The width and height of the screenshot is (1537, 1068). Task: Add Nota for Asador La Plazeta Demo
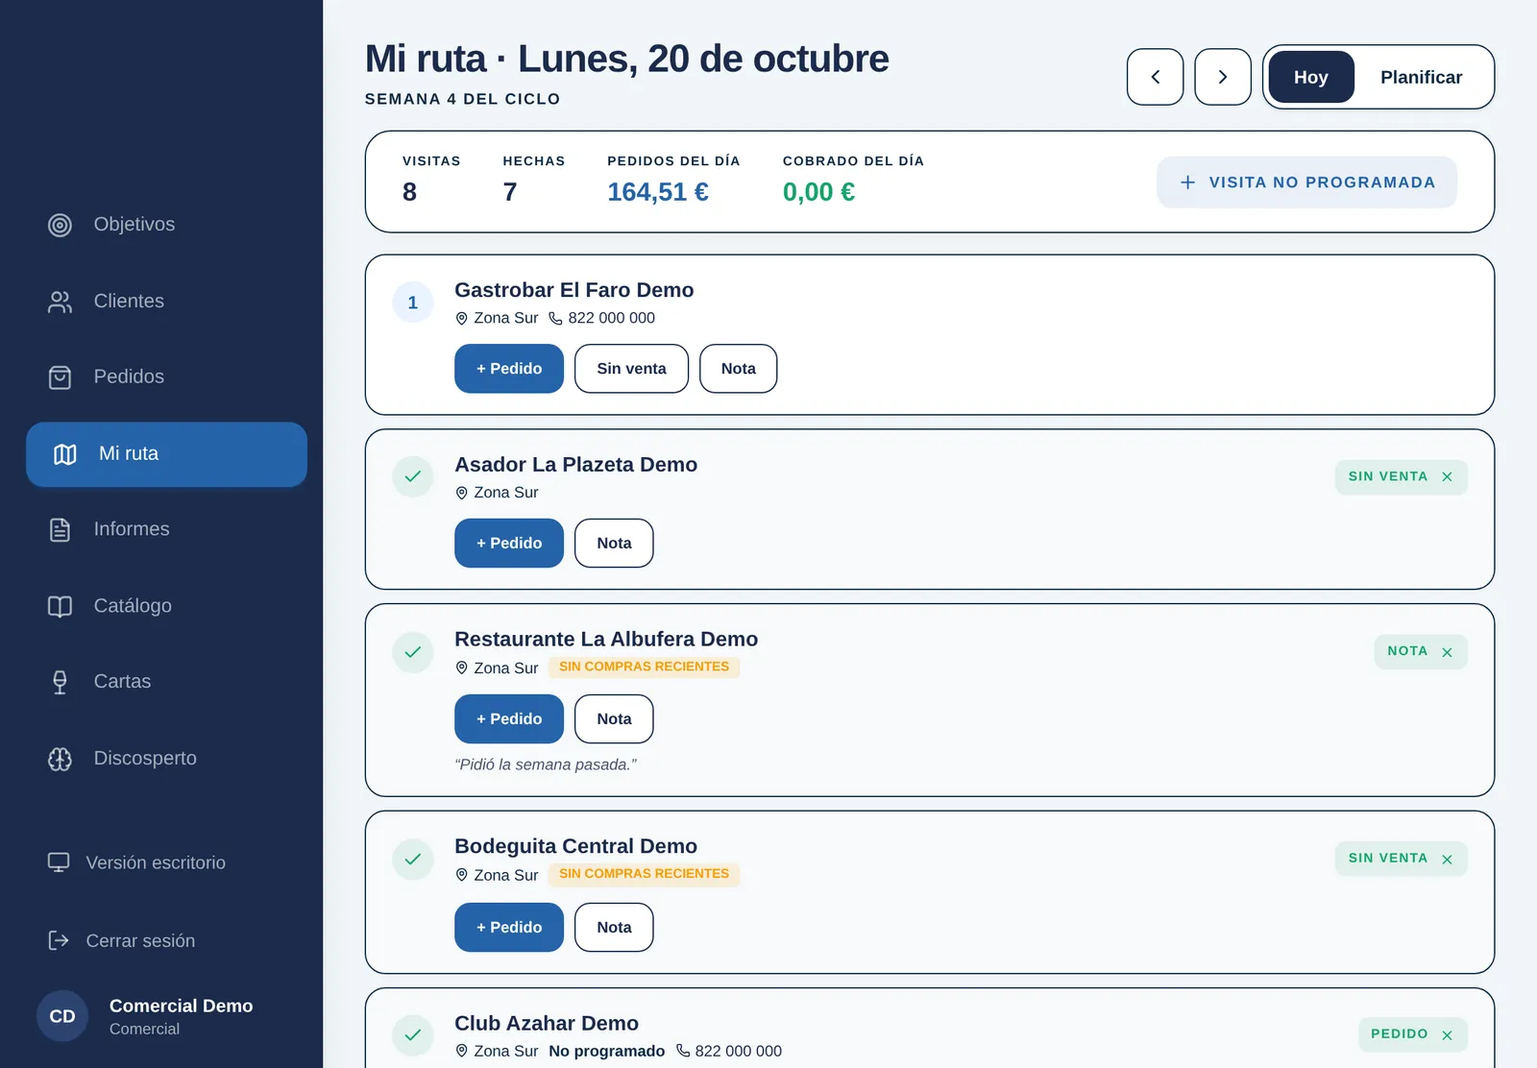coord(614,544)
